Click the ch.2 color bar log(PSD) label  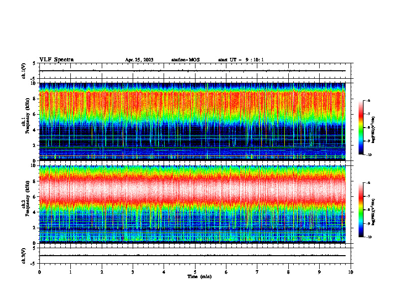[374, 212]
